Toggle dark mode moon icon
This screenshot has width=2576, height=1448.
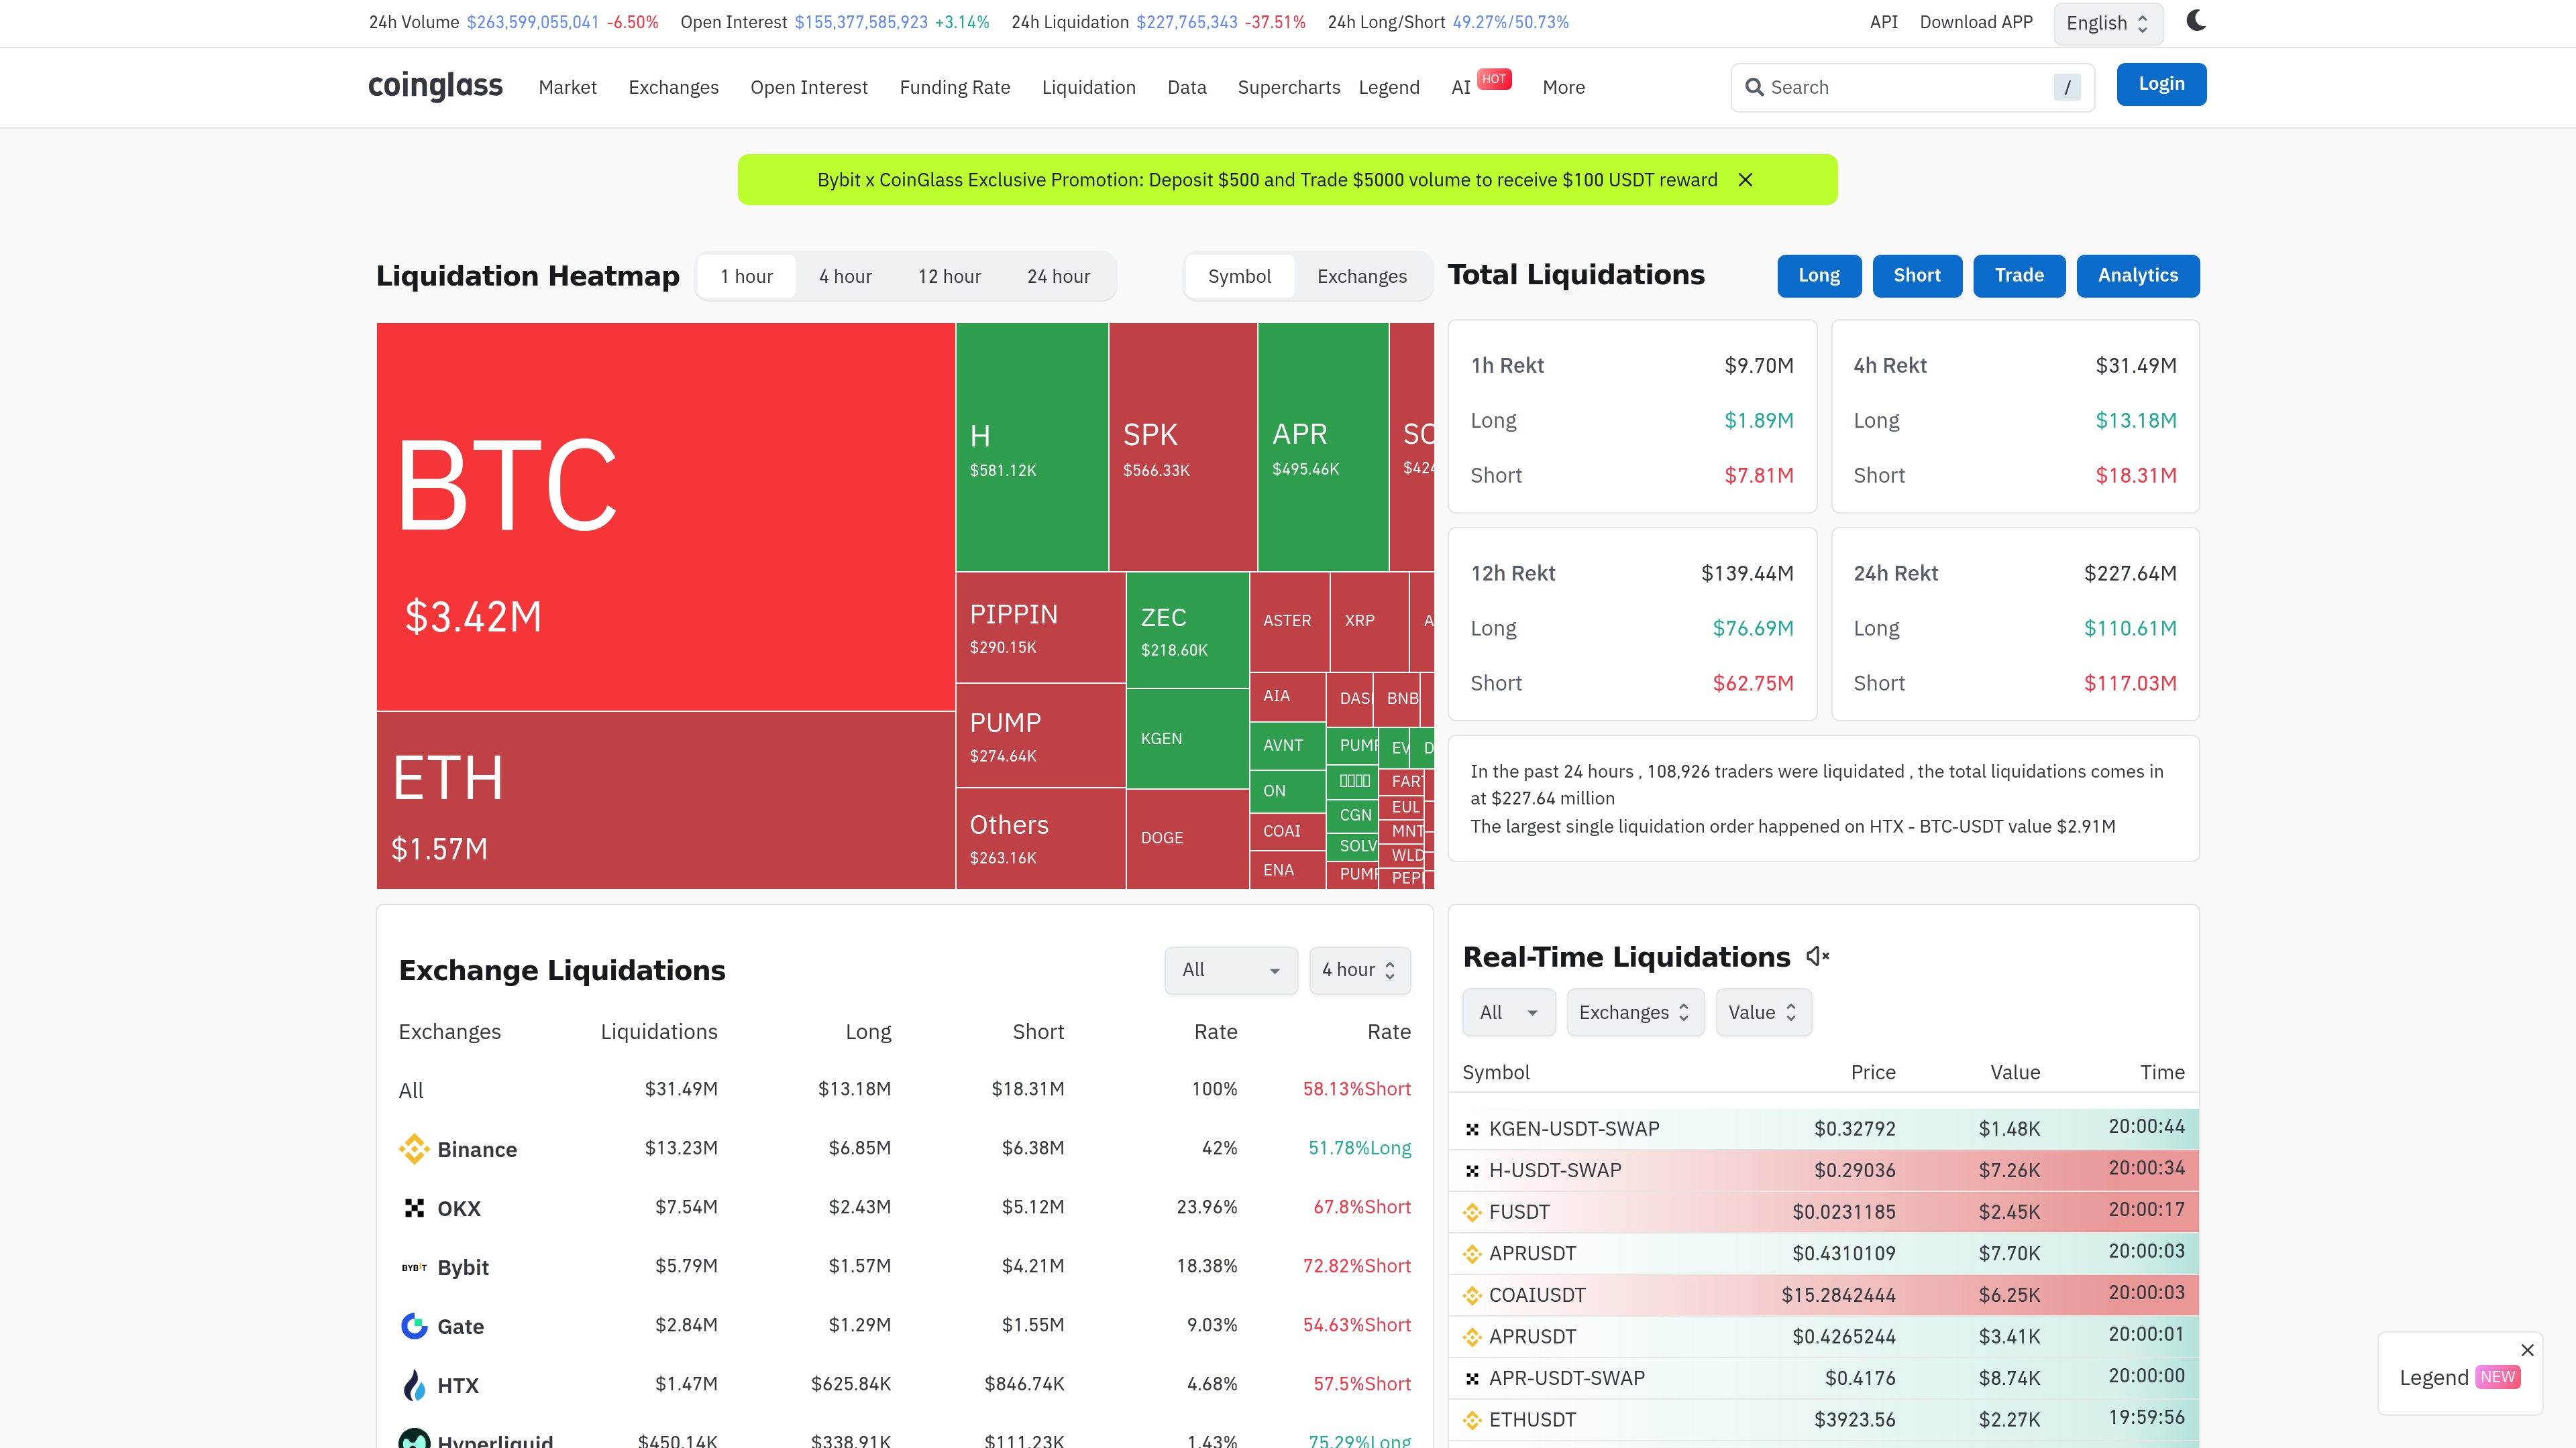[x=2195, y=21]
